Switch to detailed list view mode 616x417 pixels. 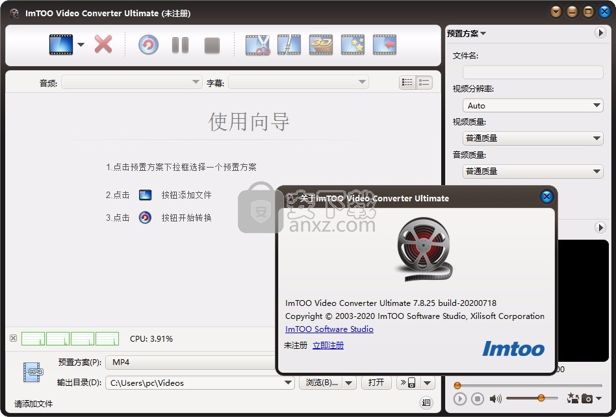(x=424, y=82)
